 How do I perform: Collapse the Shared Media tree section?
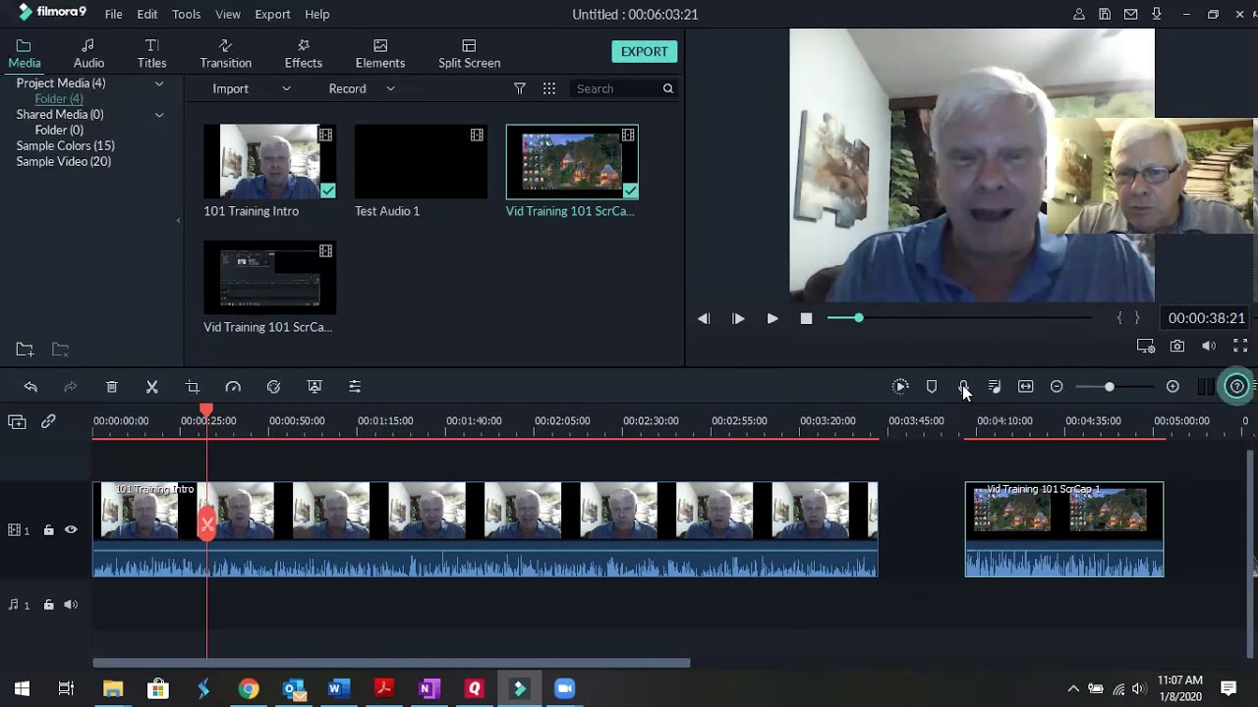(x=159, y=115)
